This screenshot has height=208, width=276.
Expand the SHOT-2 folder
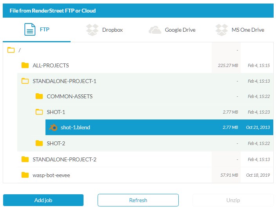[x=39, y=143]
